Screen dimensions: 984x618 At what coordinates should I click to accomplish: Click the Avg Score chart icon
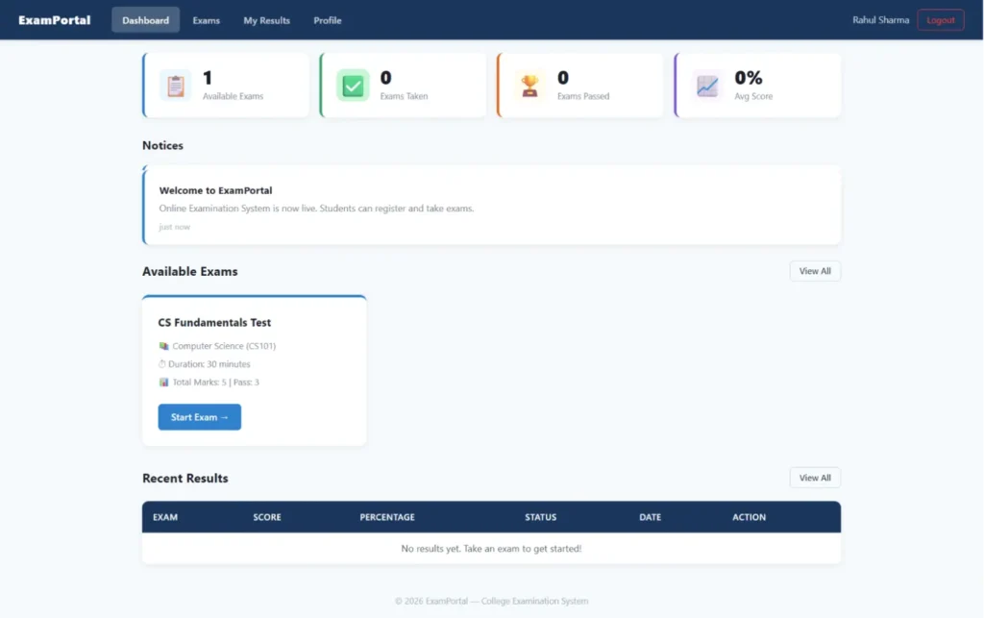(707, 86)
